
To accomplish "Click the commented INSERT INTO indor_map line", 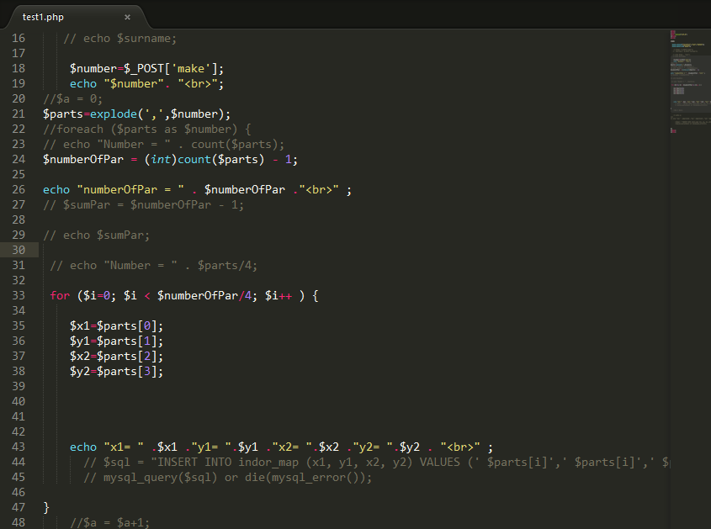I will [x=376, y=463].
